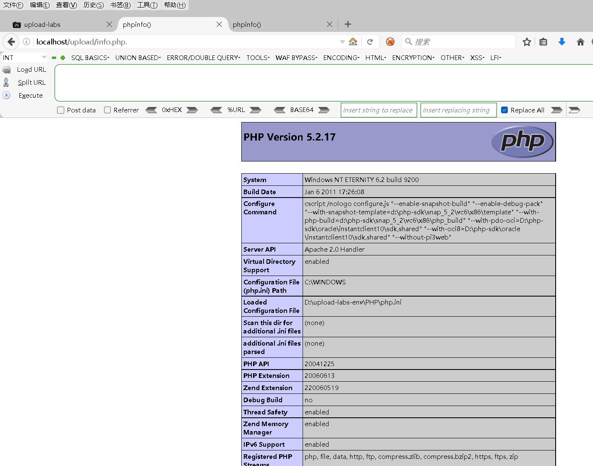This screenshot has height=466, width=593.
Task: Click the red blocked-bug extension icon
Action: pos(390,42)
